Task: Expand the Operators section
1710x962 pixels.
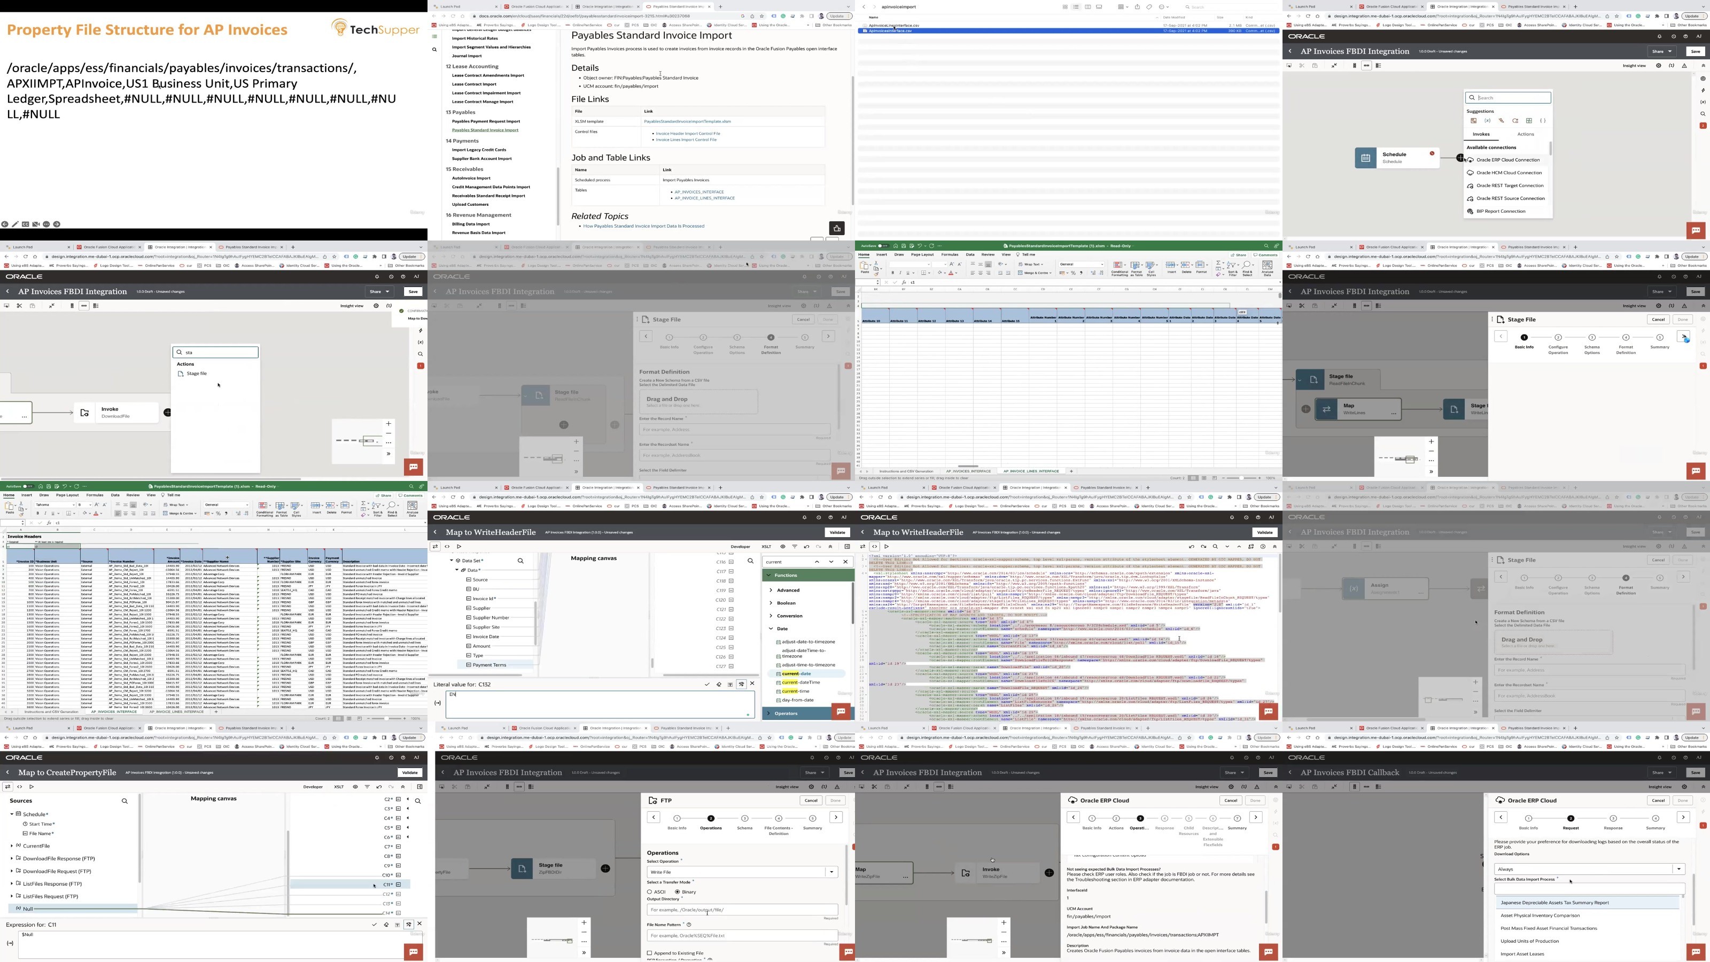Action: pos(770,713)
